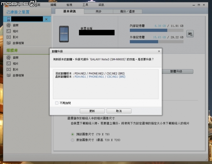This screenshot has width=212, height=164.
Task: Click the 取消 button in dialog
Action: [x=119, y=111]
